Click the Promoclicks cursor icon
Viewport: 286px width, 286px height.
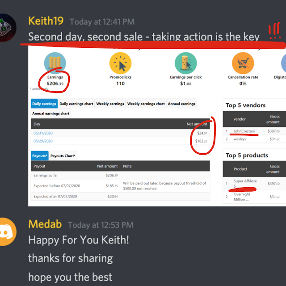coord(120,63)
